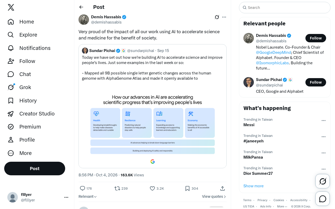Open floating Grok button at bottom right
The image size is (335, 209).
(x=323, y=181)
